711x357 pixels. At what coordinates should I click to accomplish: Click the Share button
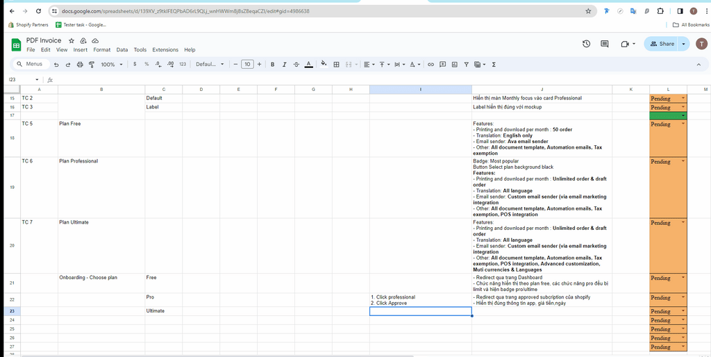pyautogui.click(x=661, y=44)
